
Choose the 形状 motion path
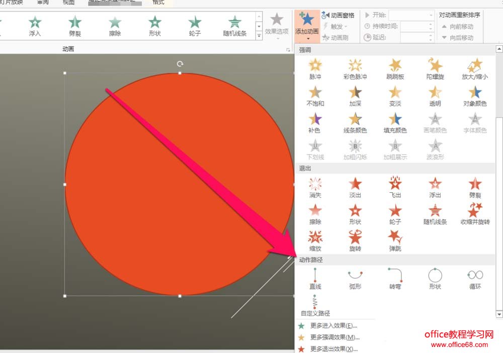pos(435,279)
